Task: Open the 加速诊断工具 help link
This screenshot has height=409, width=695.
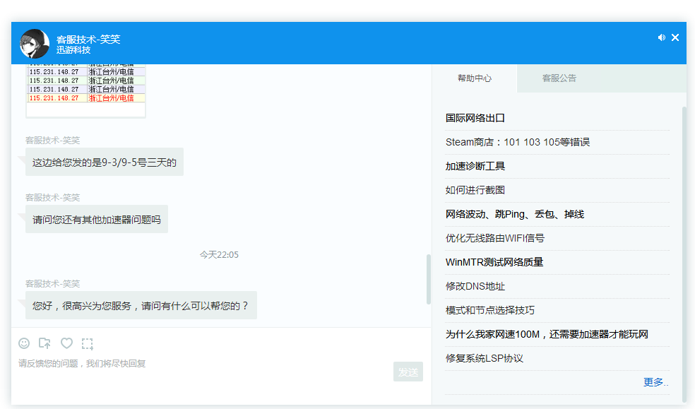Action: click(x=475, y=166)
